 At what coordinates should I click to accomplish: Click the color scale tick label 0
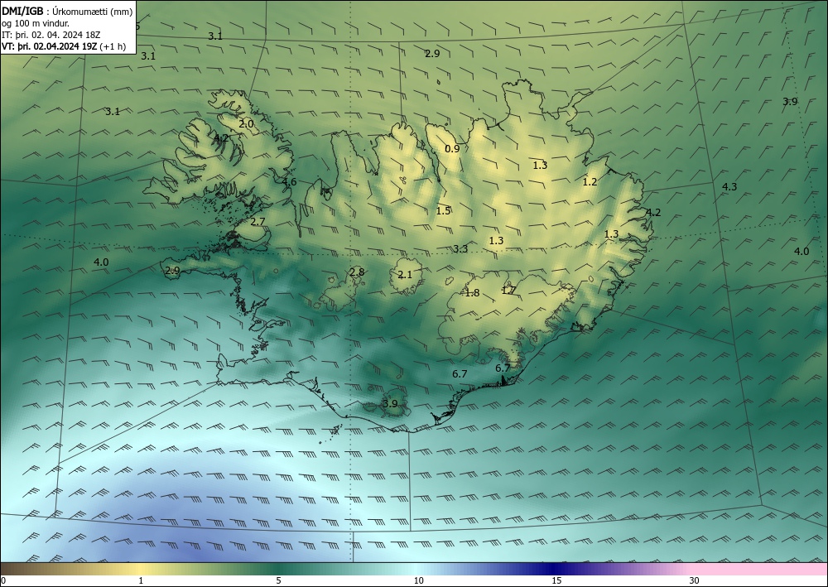click(3, 580)
